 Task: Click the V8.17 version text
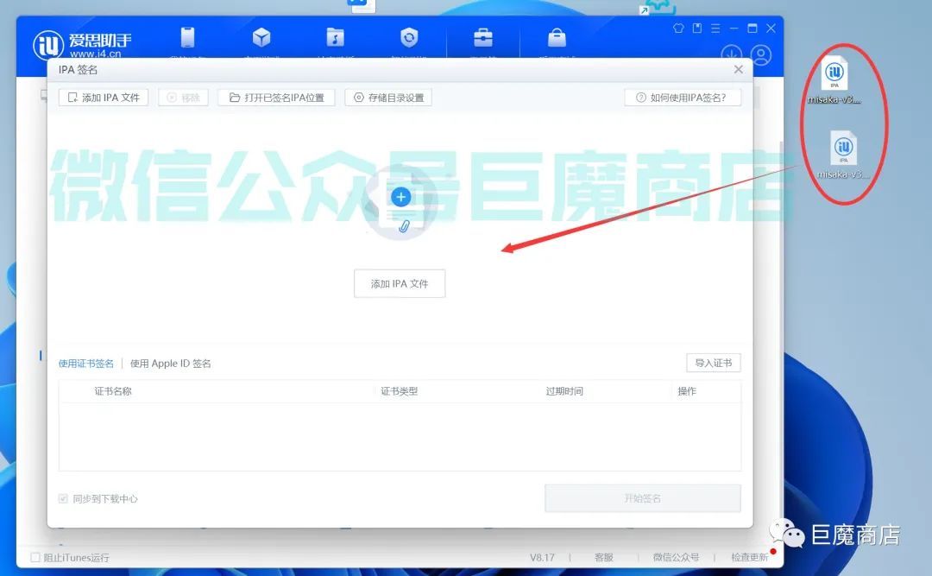(542, 557)
